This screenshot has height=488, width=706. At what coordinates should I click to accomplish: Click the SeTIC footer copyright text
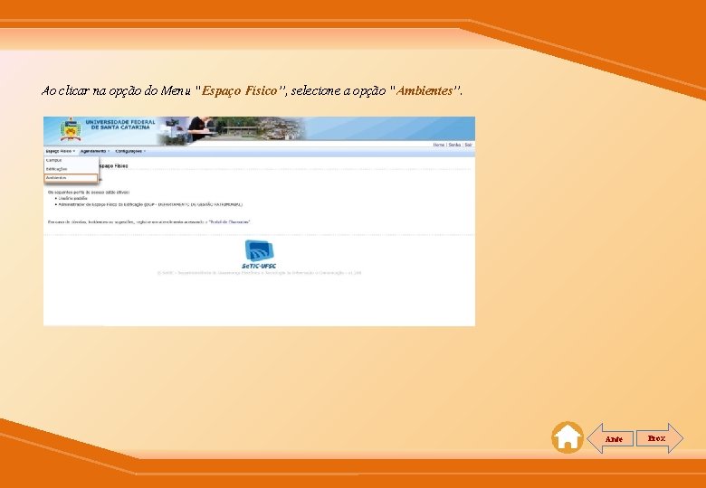tap(260, 273)
